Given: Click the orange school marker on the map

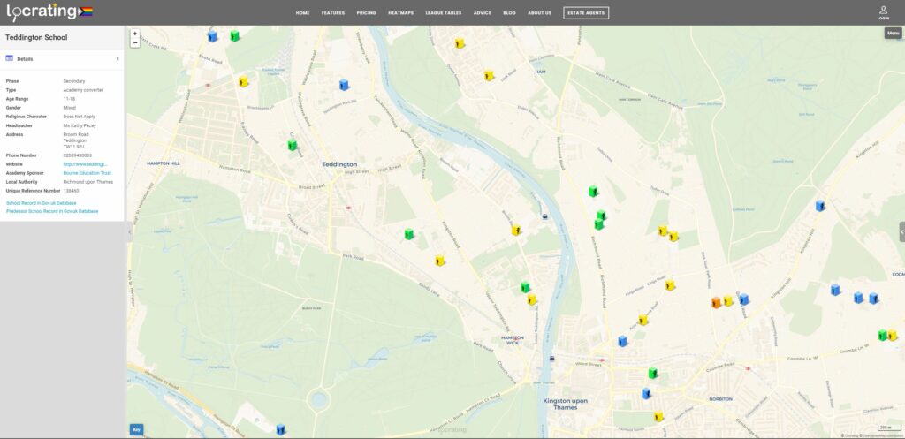Looking at the screenshot, I should [x=716, y=303].
